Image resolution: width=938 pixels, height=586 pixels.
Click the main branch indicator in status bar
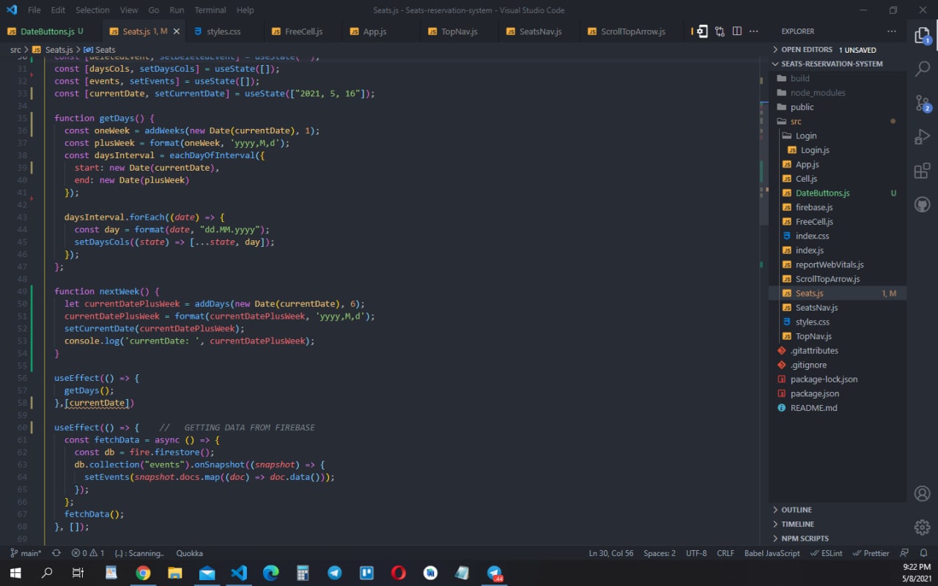tap(26, 553)
